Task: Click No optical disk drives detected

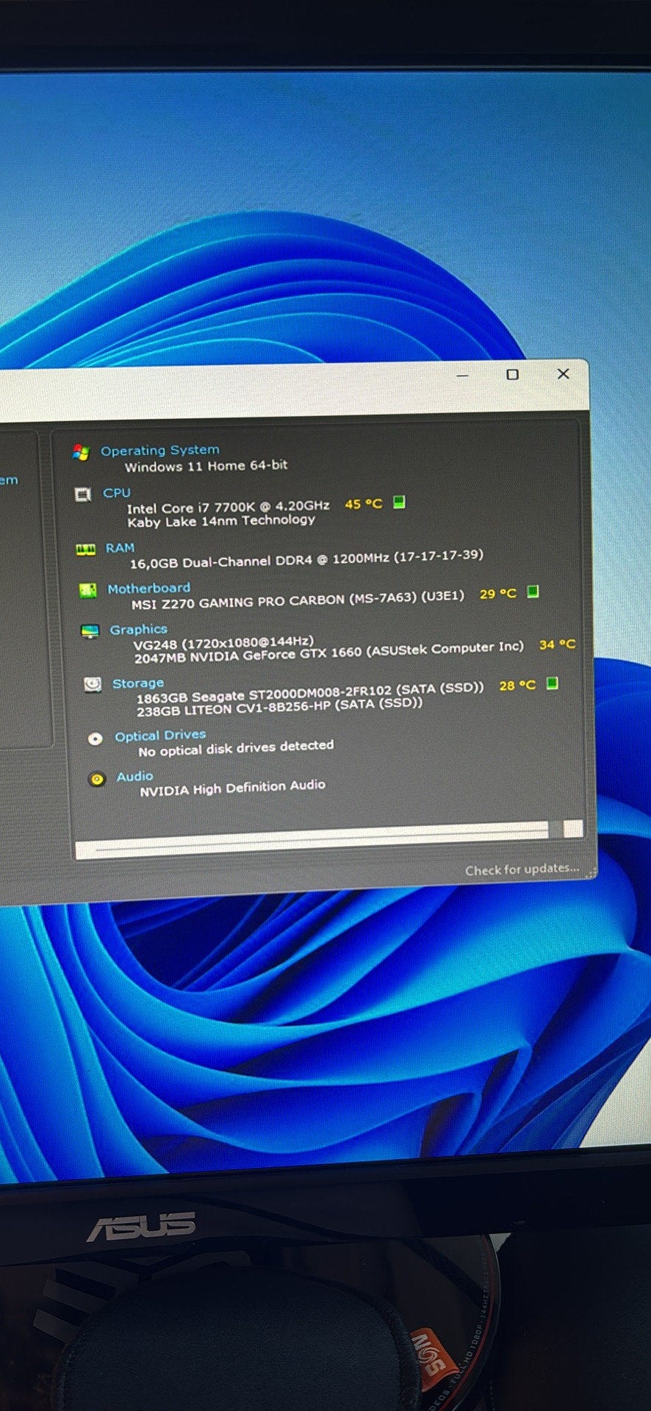Action: pos(236,748)
